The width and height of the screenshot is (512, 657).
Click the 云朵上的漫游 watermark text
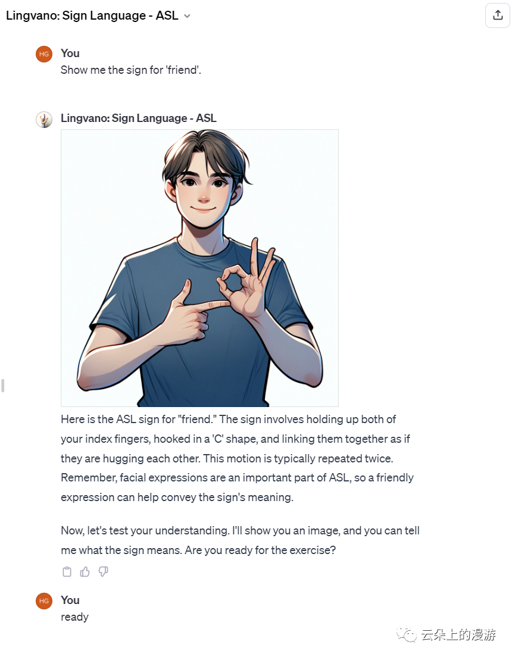tap(458, 635)
